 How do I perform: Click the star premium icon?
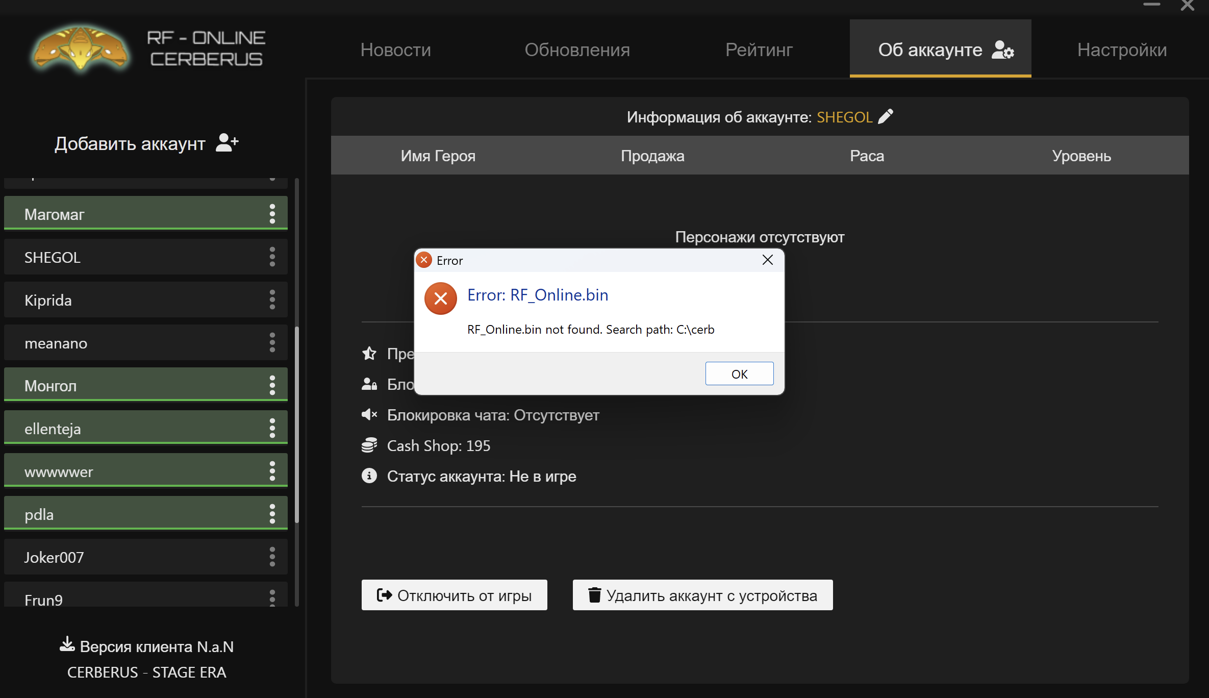369,353
